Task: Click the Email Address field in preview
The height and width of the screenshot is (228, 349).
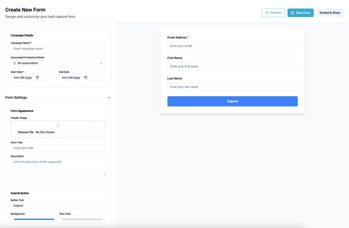Action: coord(232,46)
